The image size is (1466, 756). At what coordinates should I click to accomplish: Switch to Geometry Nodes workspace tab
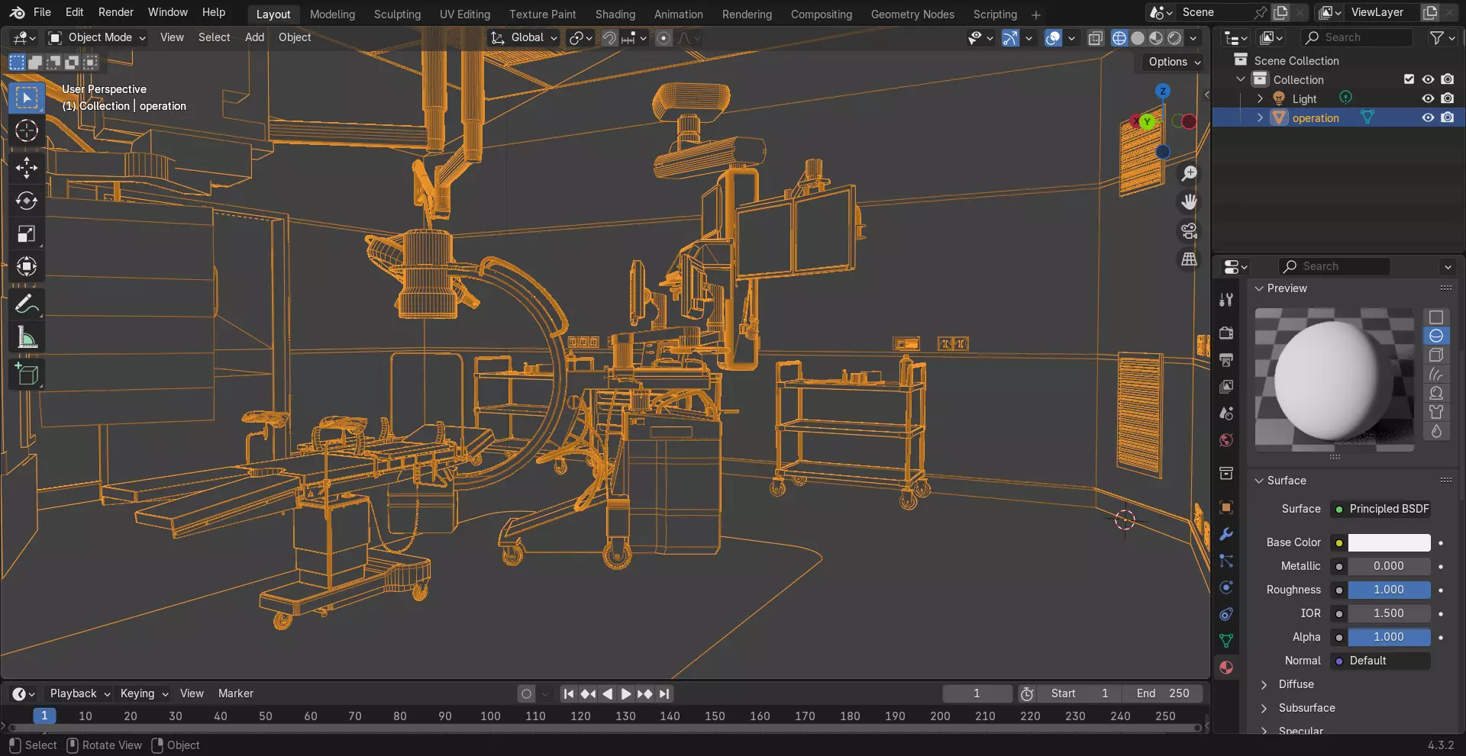[x=912, y=14]
